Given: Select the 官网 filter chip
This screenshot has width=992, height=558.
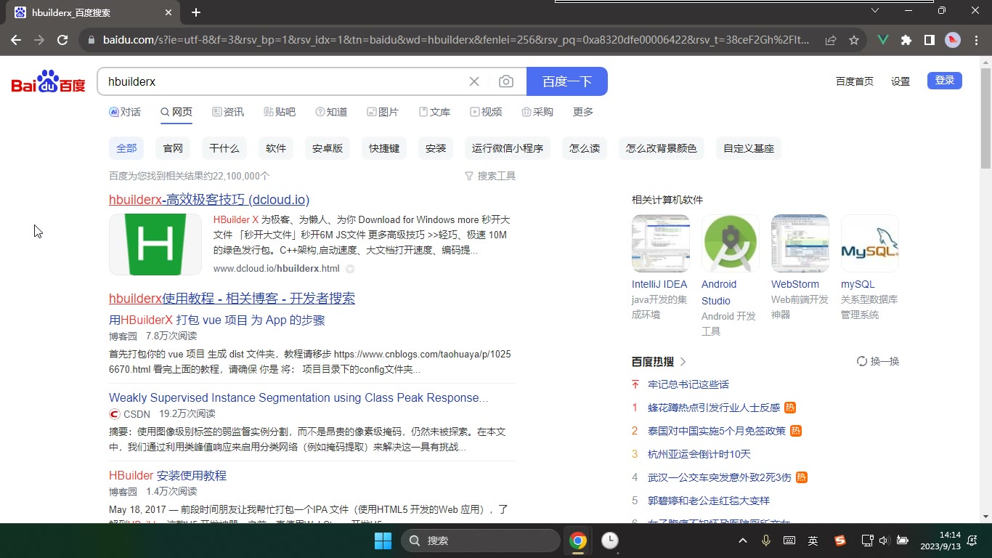Looking at the screenshot, I should coord(173,148).
